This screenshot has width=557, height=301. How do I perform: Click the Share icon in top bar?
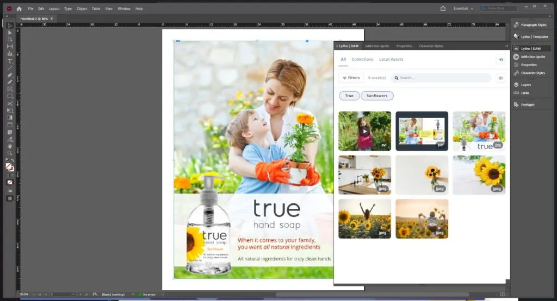pos(443,9)
